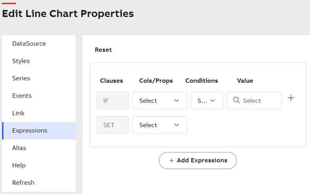Click the plus icon beside Value field

click(291, 98)
